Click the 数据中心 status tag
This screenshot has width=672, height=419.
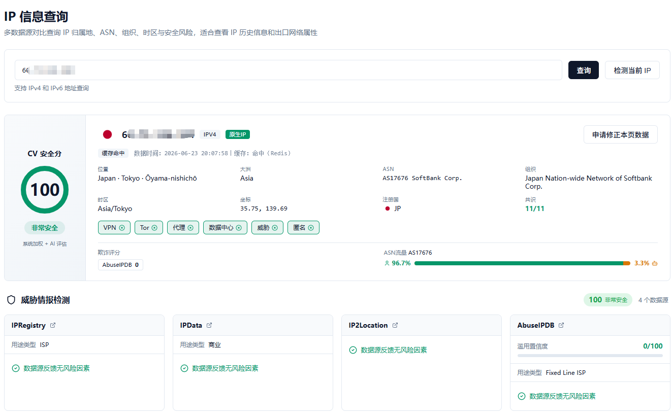[x=226, y=228]
